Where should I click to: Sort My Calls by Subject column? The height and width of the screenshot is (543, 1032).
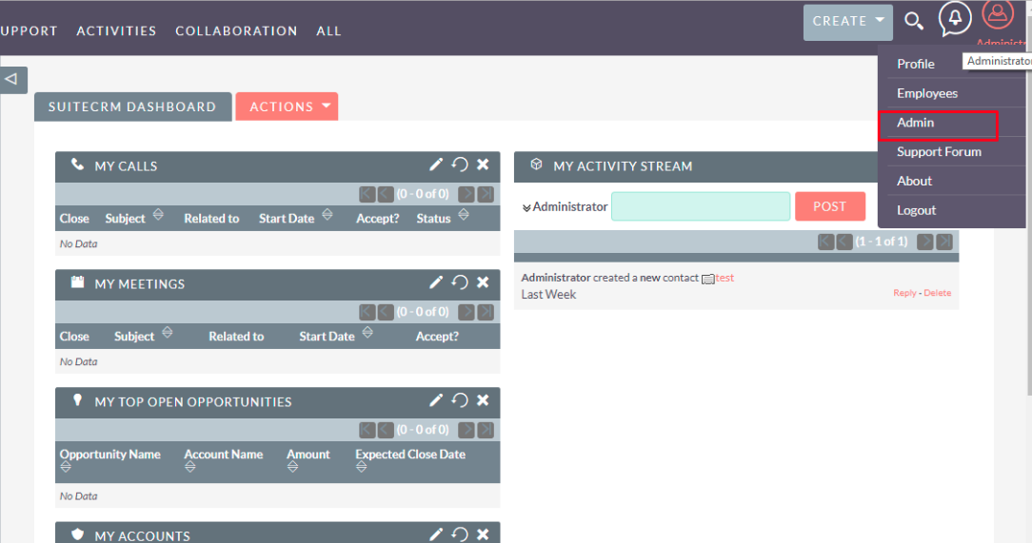pos(158,215)
